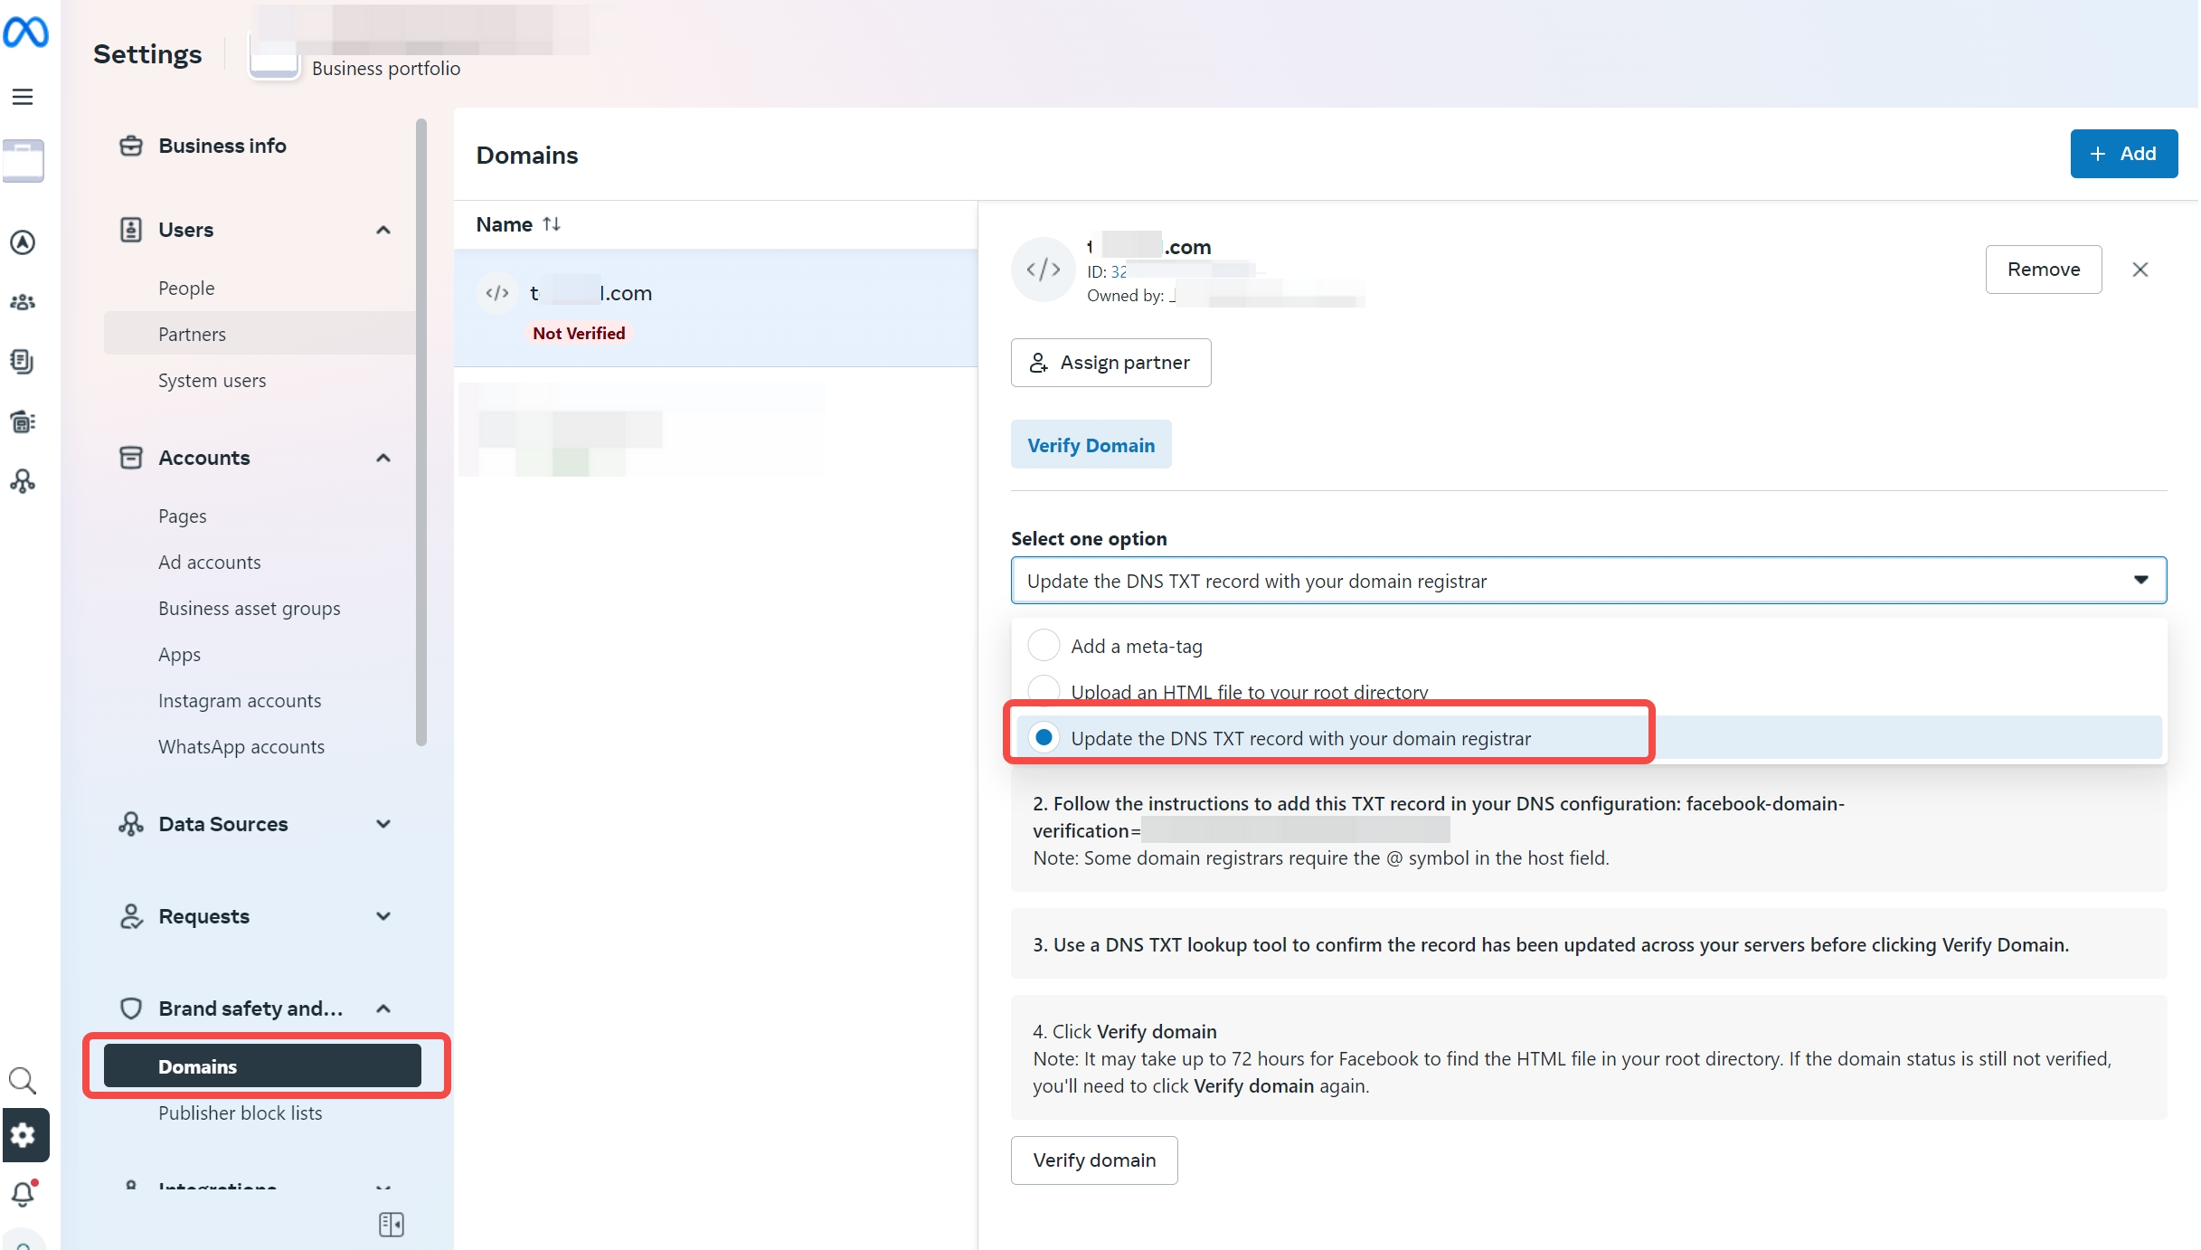Open the Ads Manager compass icon
The image size is (2201, 1250).
23,242
